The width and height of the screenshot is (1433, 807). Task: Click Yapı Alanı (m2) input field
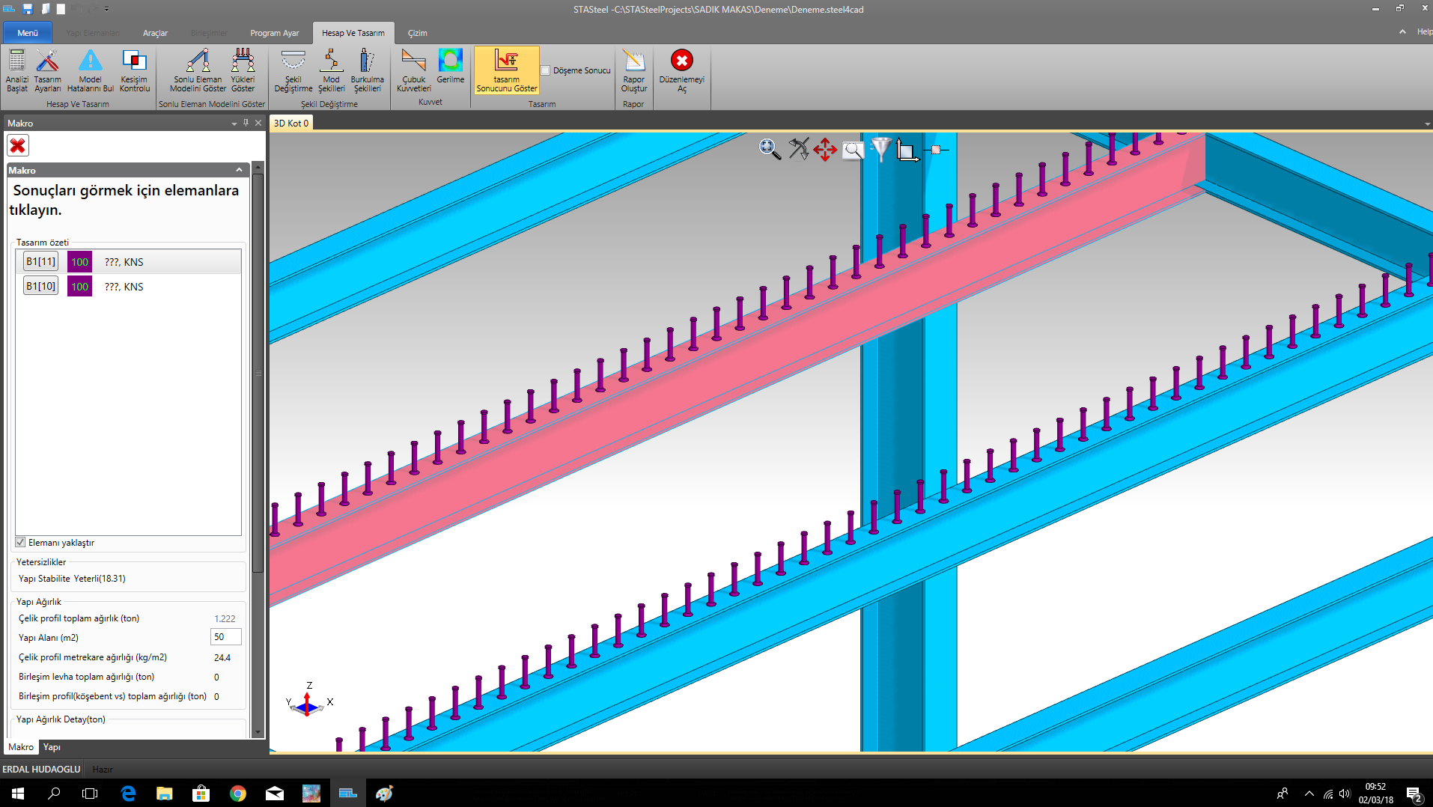click(x=225, y=637)
